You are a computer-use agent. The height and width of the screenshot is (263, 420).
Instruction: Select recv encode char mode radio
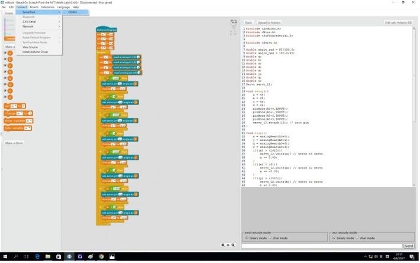click(x=357, y=238)
